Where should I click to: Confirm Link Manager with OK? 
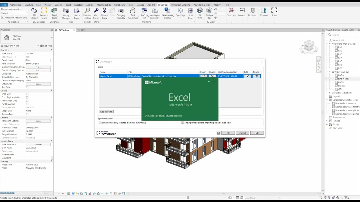(x=228, y=133)
